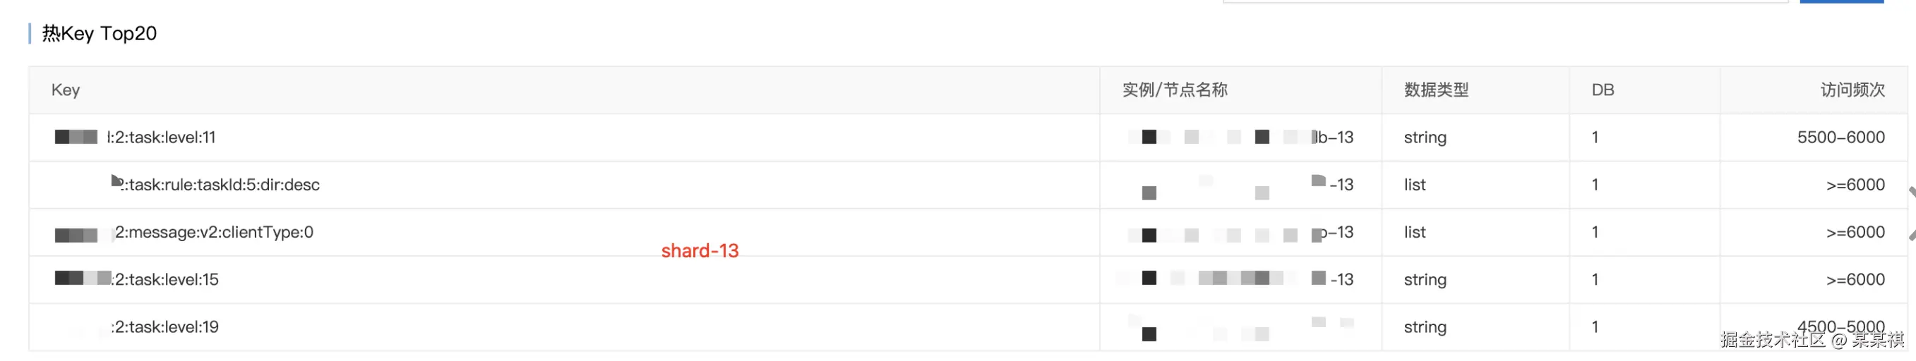This screenshot has height=361, width=1916.
Task: Click the 数据类型 column header
Action: pos(1435,90)
